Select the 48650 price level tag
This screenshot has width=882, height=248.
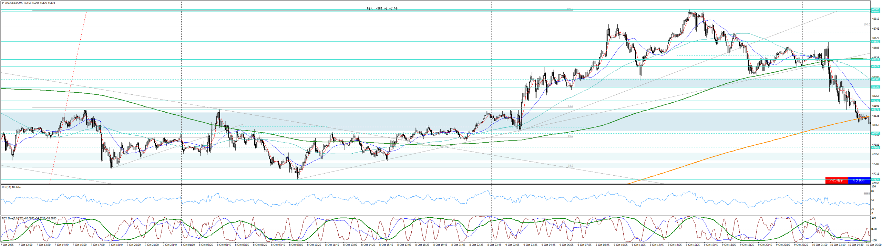[x=875, y=42]
